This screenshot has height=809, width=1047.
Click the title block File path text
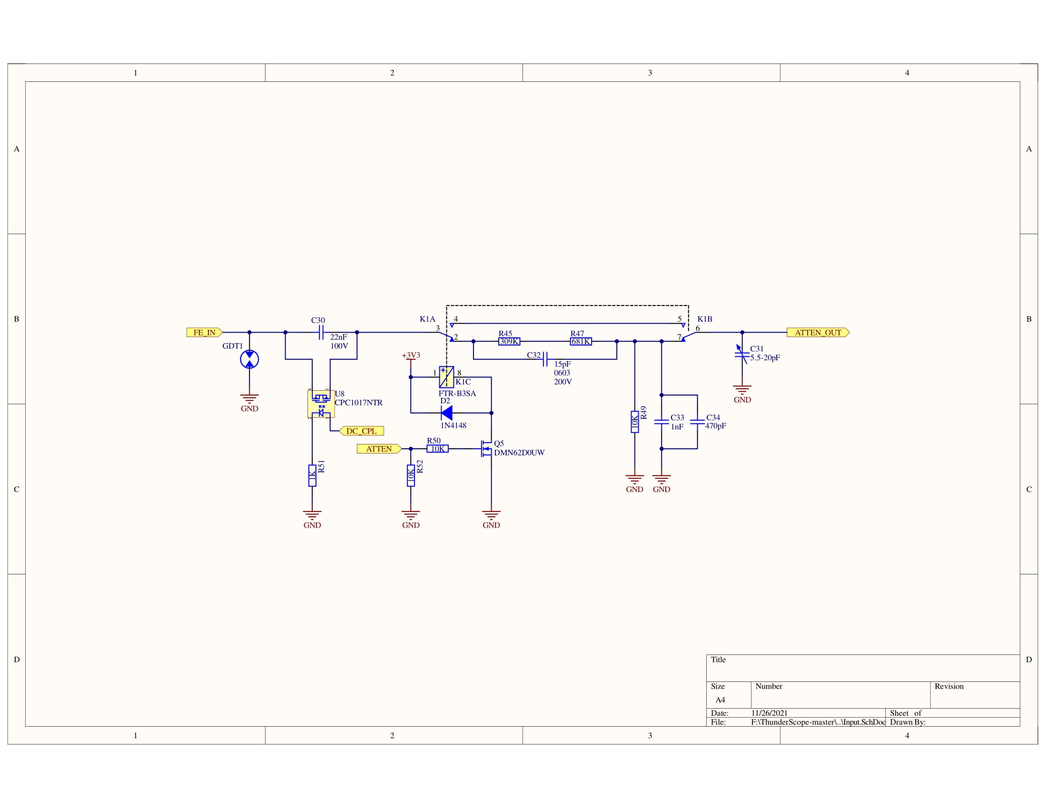click(x=817, y=722)
